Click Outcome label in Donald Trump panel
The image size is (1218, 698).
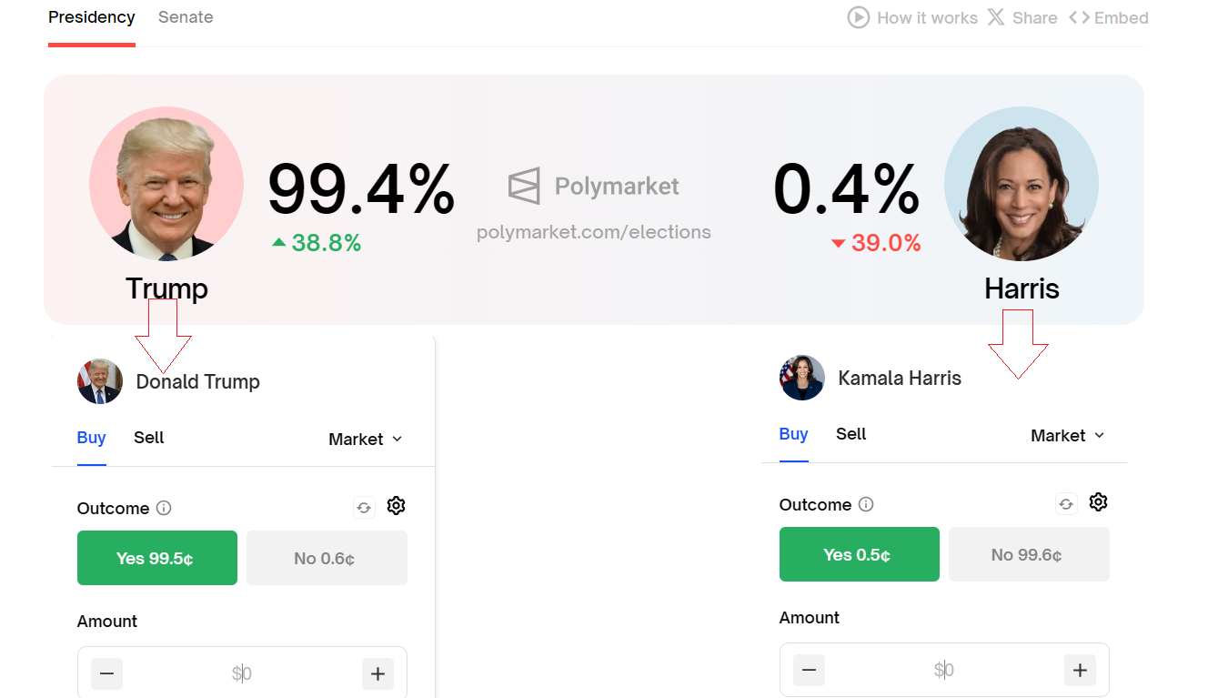pyautogui.click(x=114, y=508)
